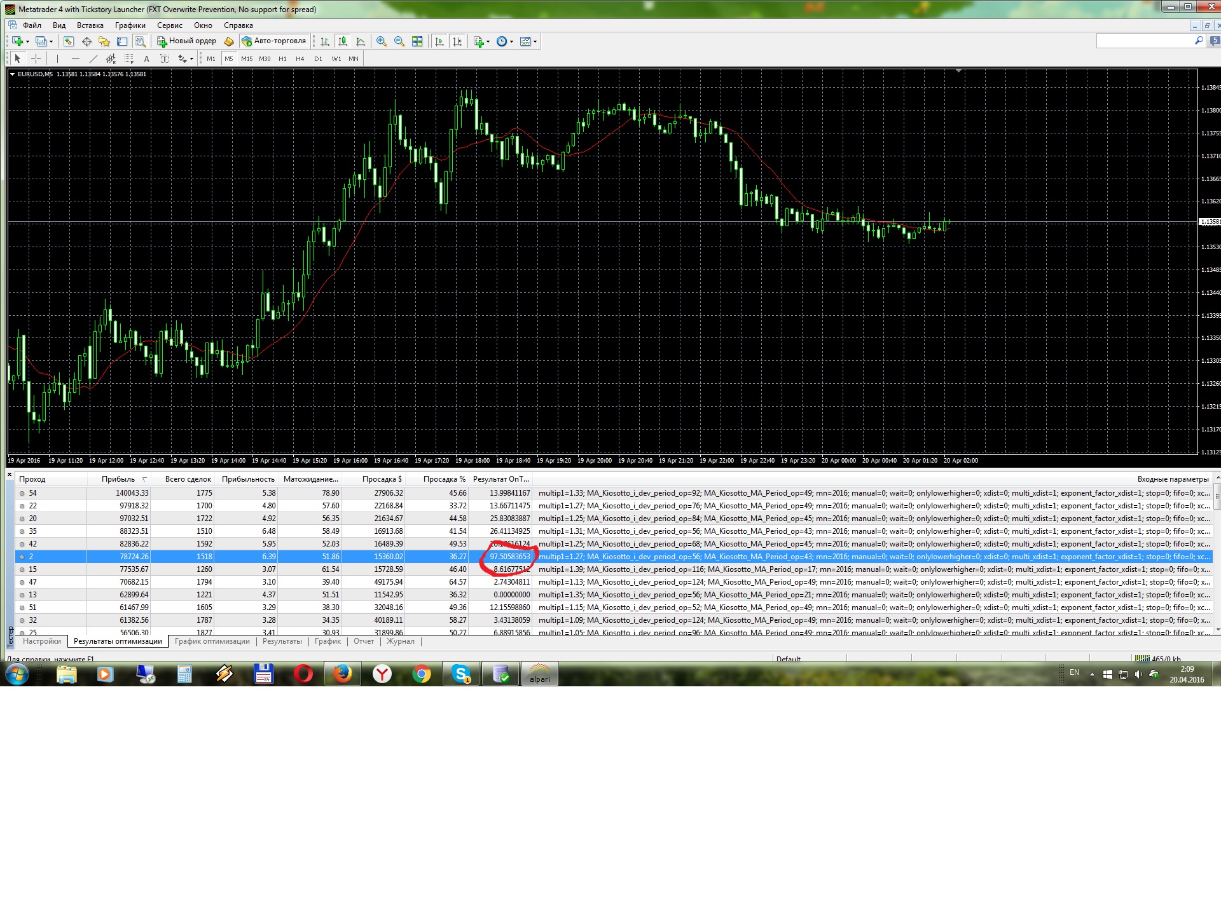
Task: Switch to the График оптимизации tab
Action: 212,641
